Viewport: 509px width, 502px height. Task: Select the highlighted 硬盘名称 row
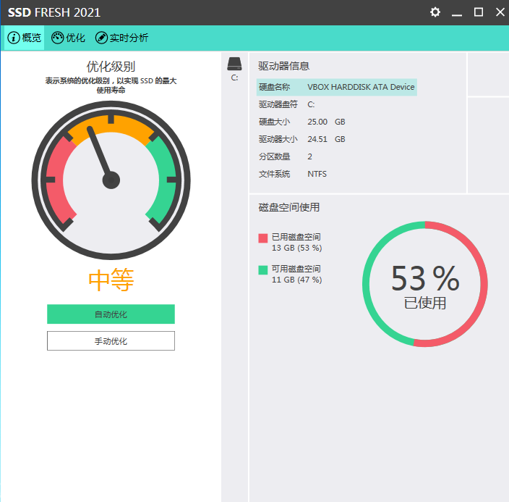pyautogui.click(x=336, y=87)
